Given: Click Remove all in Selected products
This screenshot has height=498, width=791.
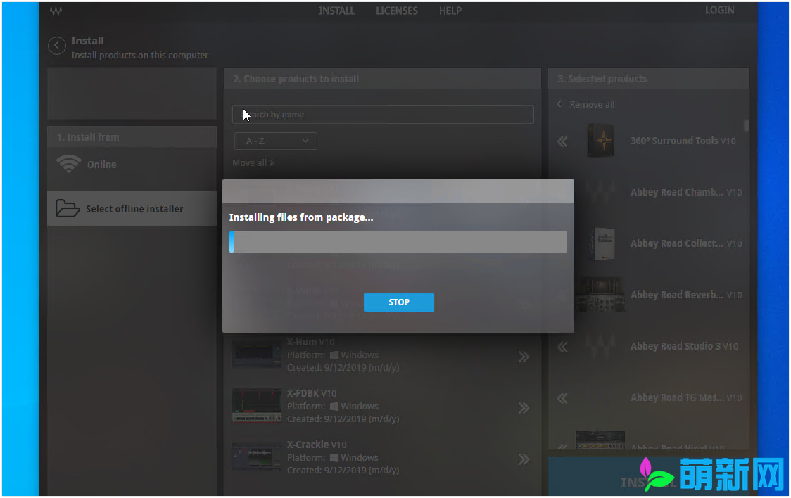Looking at the screenshot, I should pyautogui.click(x=586, y=104).
